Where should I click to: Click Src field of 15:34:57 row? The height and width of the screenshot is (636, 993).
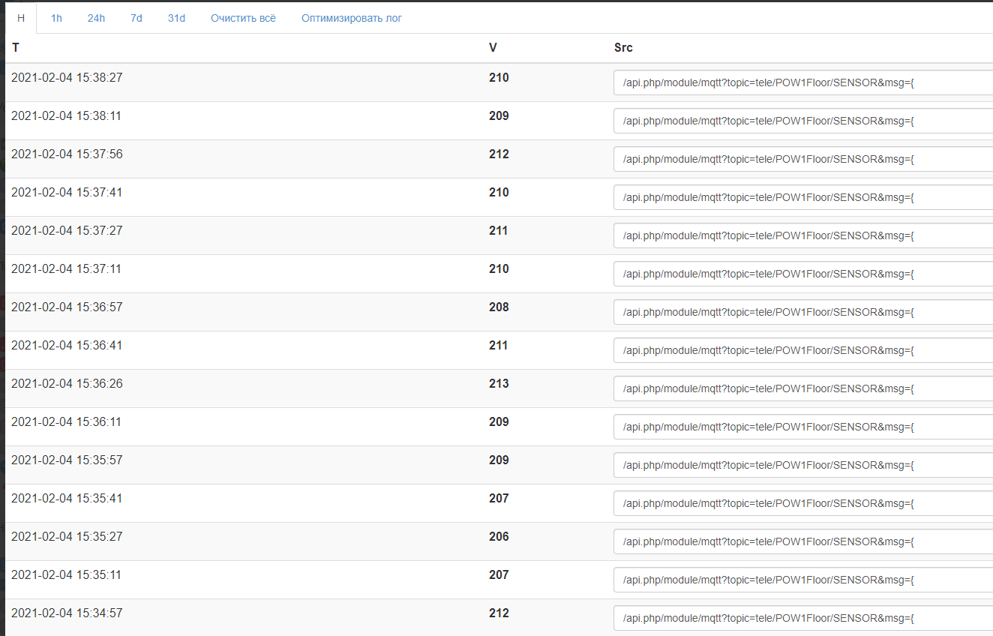pos(802,618)
